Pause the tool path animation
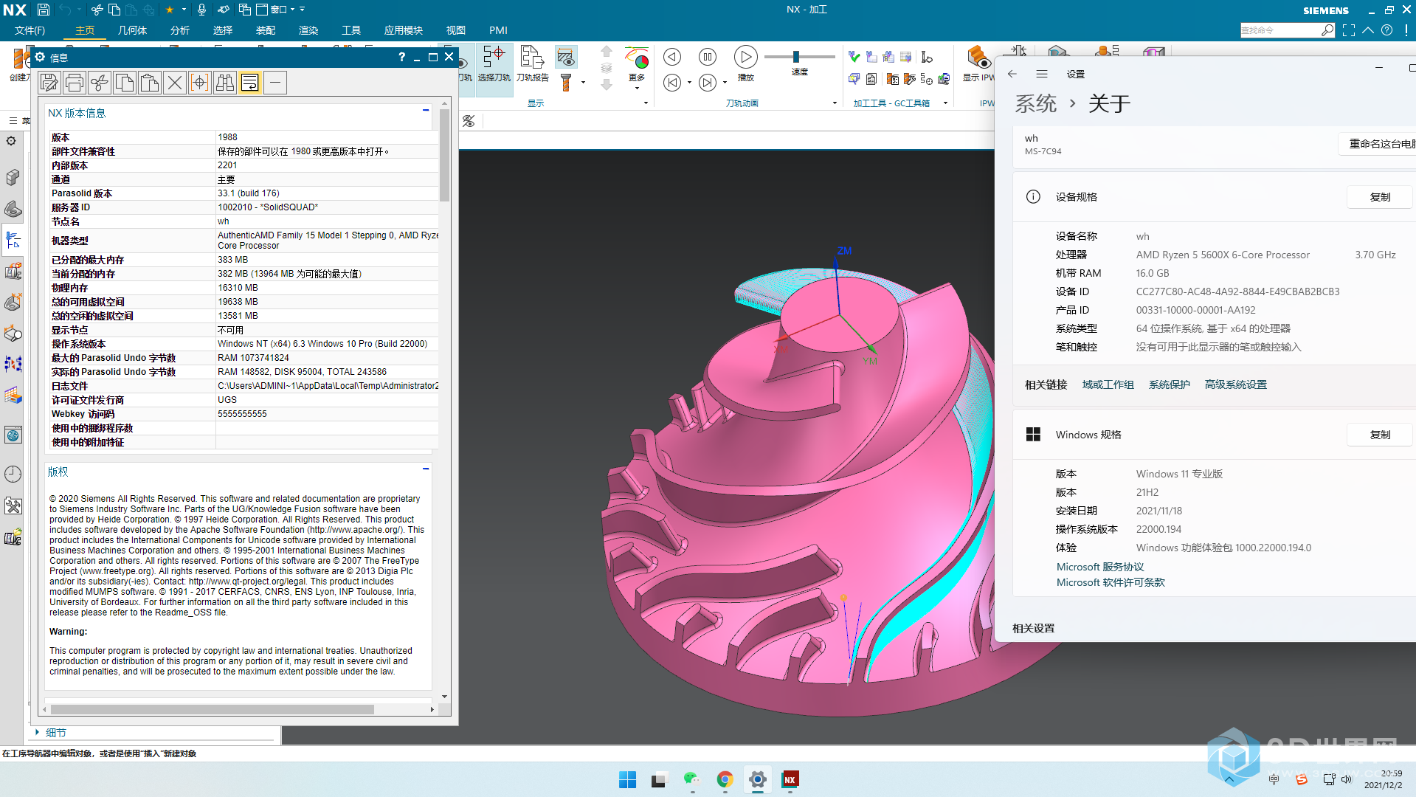1416x797 pixels. coord(708,57)
